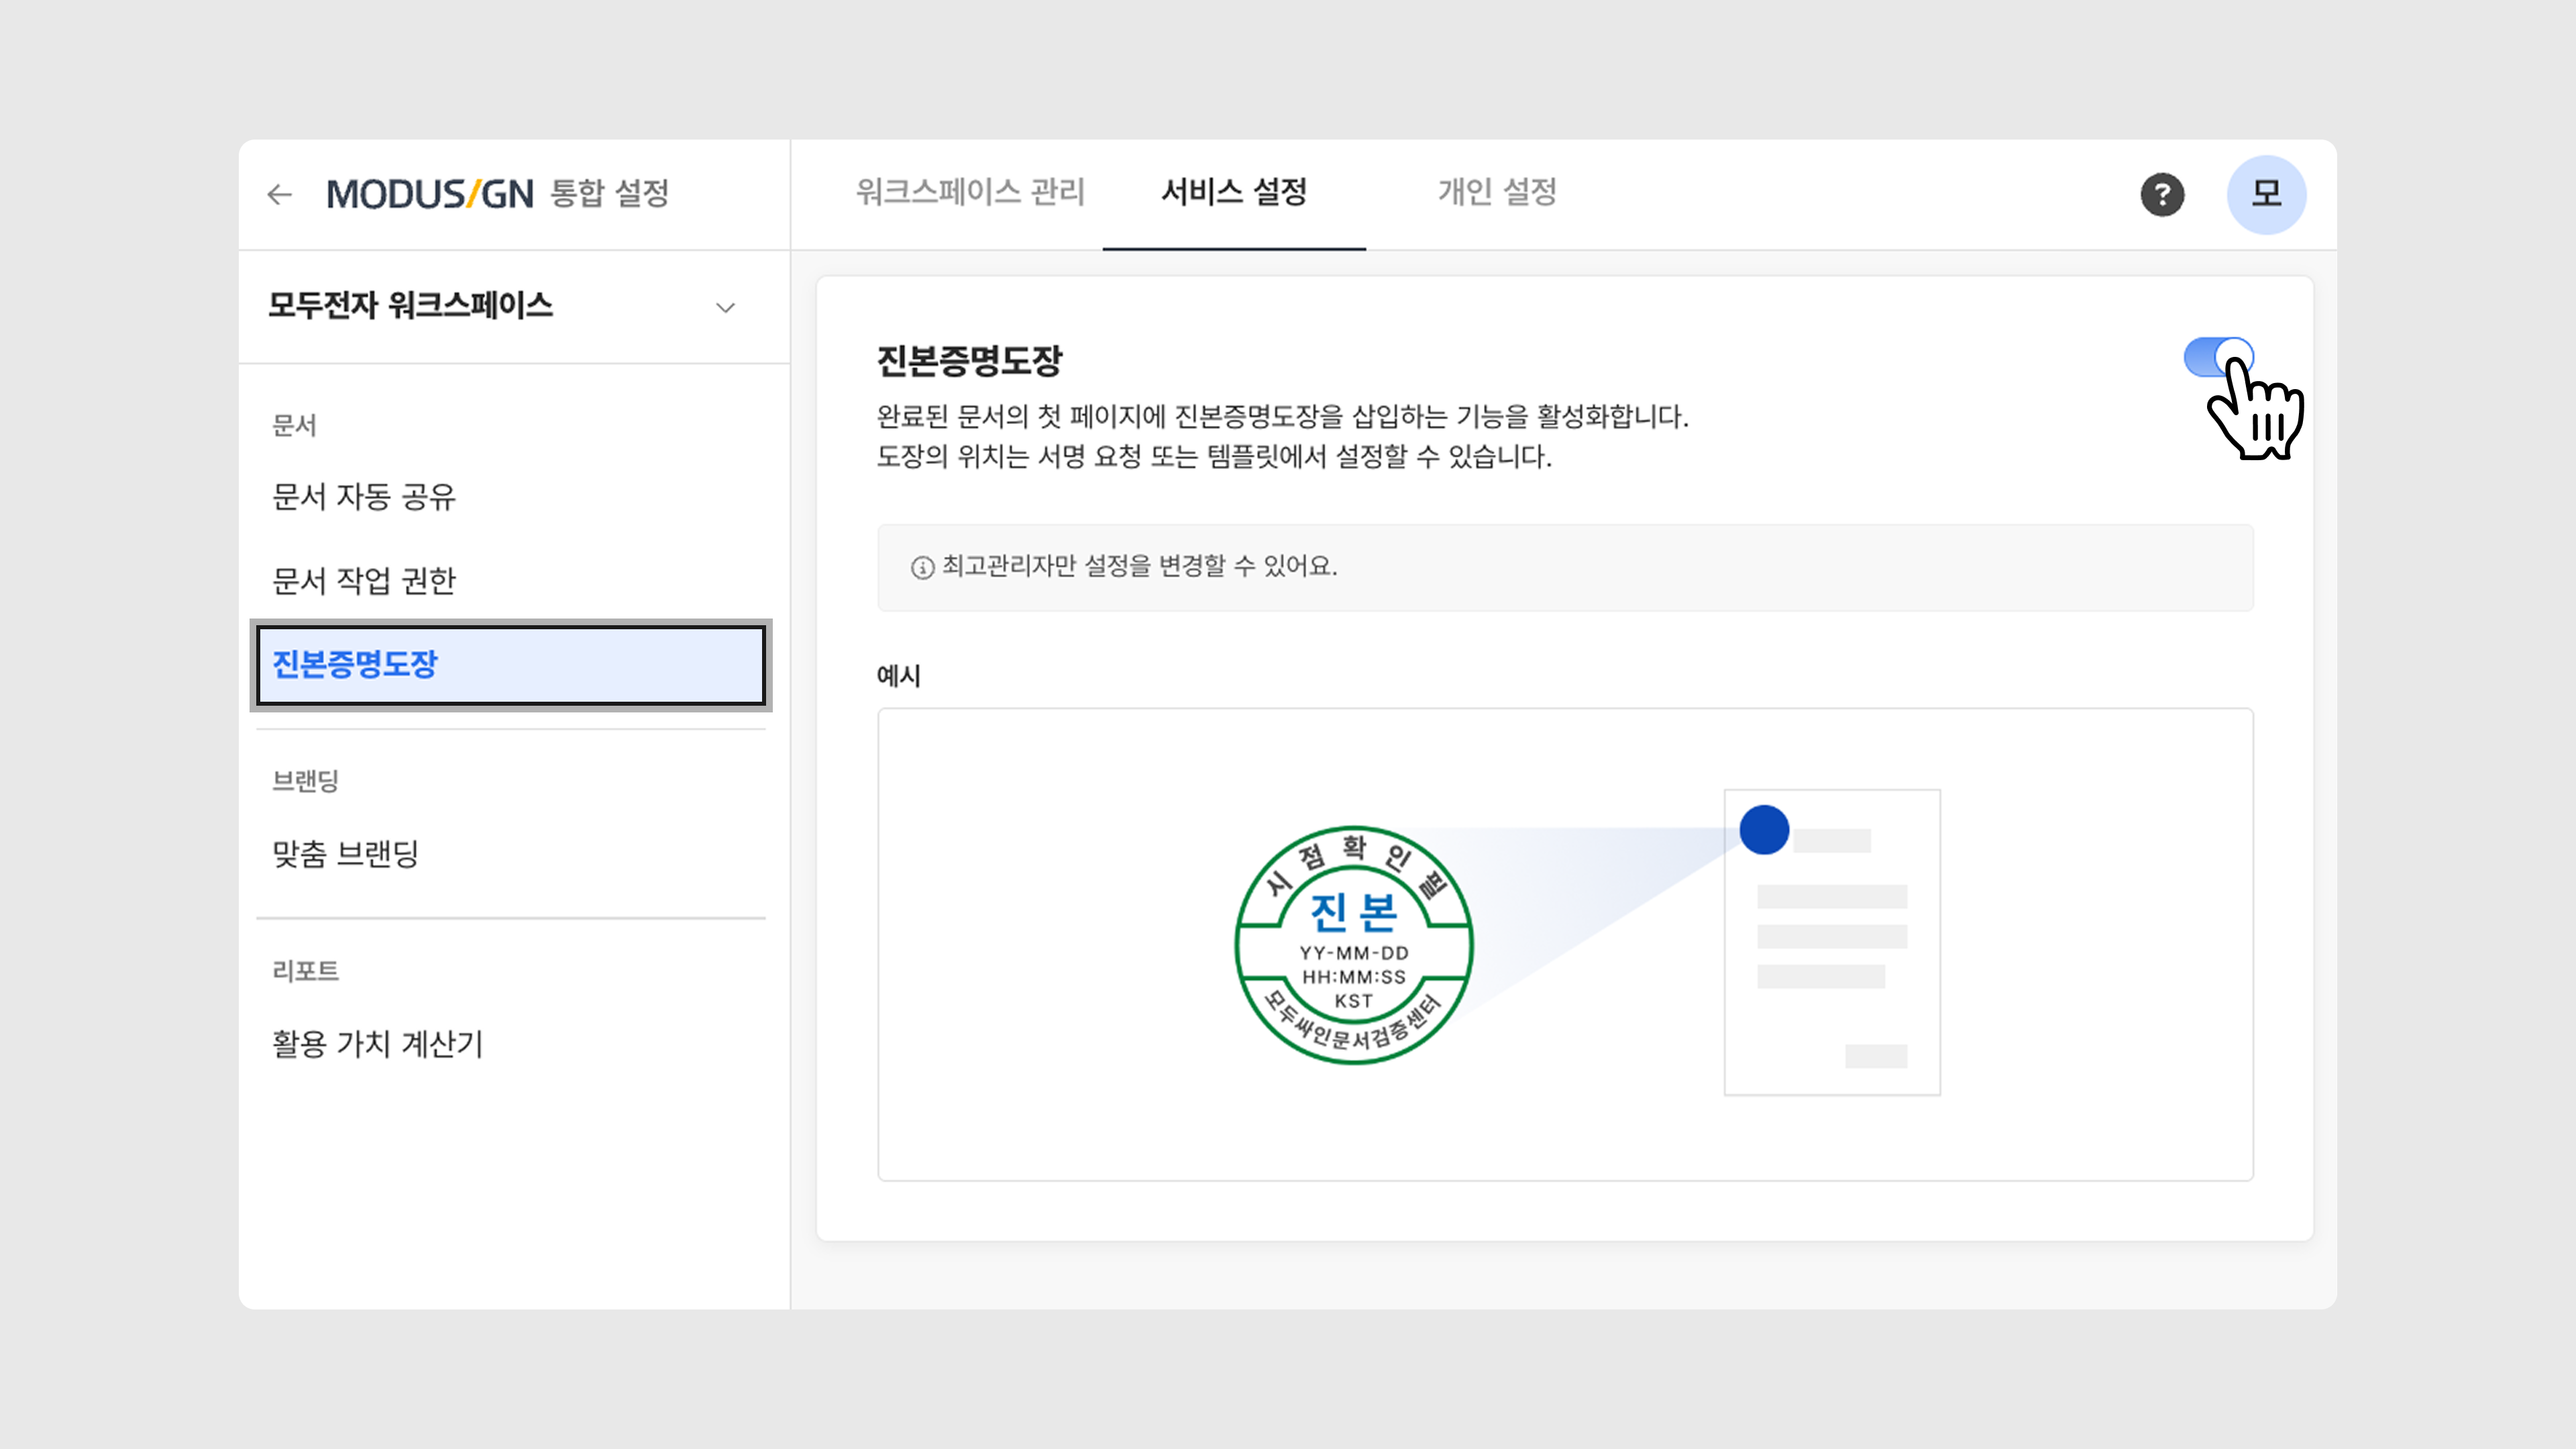This screenshot has width=2576, height=1449.
Task: Open 모두전자 워크스페이스 selector
Action: (x=410, y=306)
